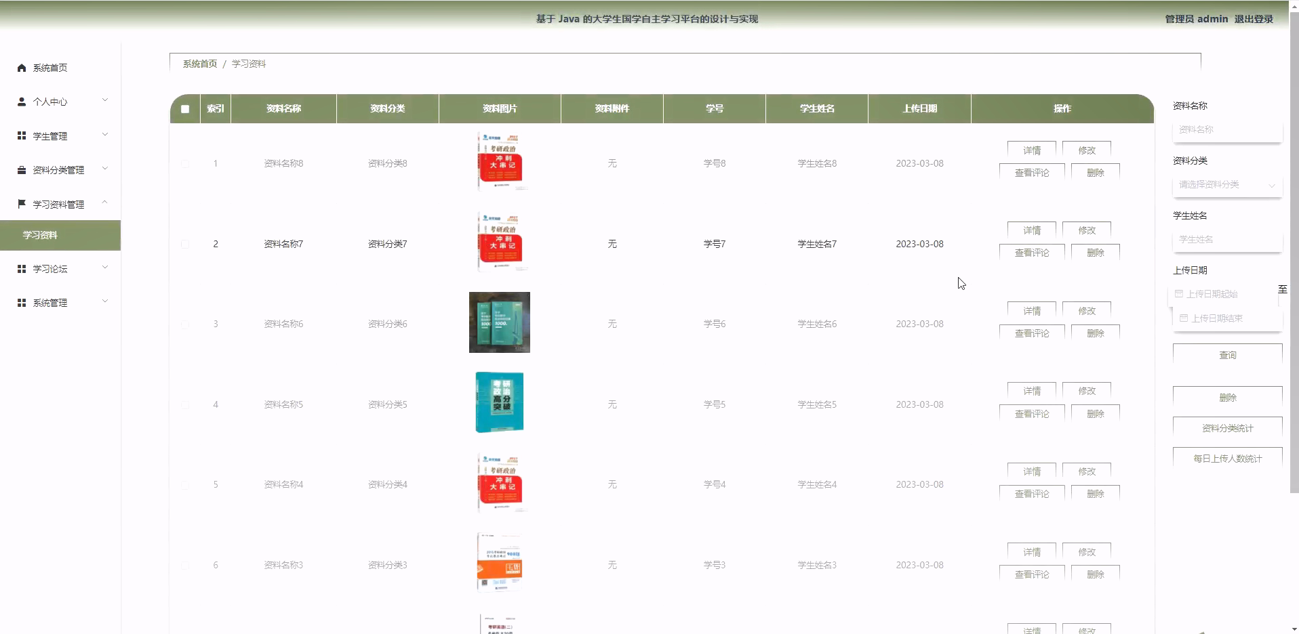Screen dimensions: 1299x634
Task: Click the grid icon beside 学习论坛
Action: [22, 269]
